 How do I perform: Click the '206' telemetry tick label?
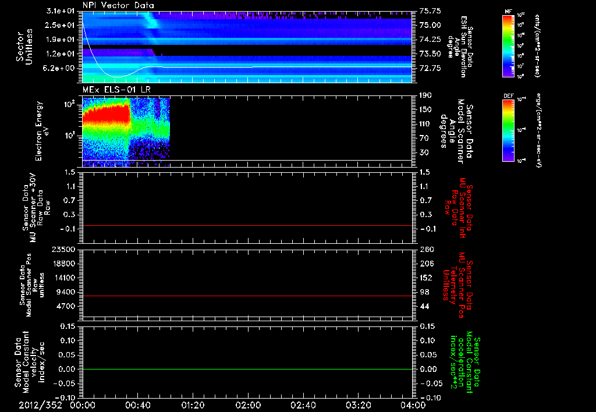coord(425,264)
